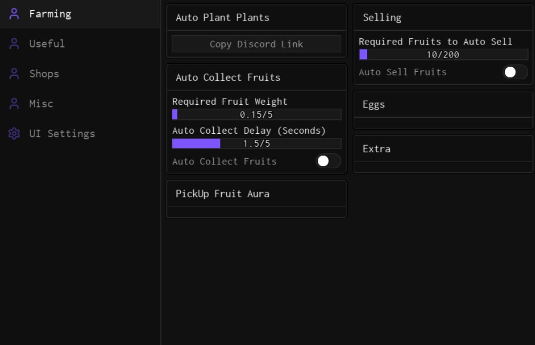Click the Misc person icon
The height and width of the screenshot is (345, 535).
tap(14, 103)
